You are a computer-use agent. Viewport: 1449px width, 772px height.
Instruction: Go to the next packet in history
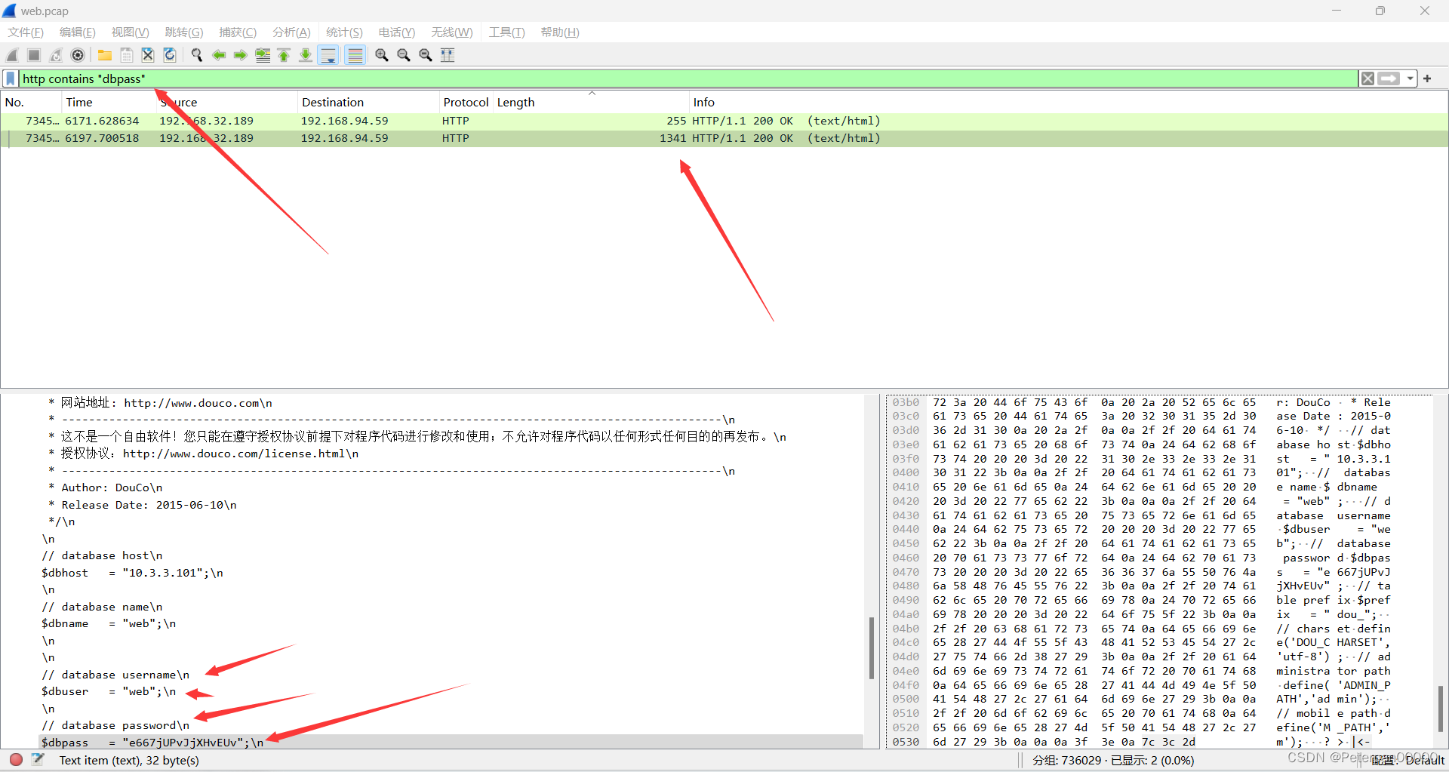click(x=241, y=55)
